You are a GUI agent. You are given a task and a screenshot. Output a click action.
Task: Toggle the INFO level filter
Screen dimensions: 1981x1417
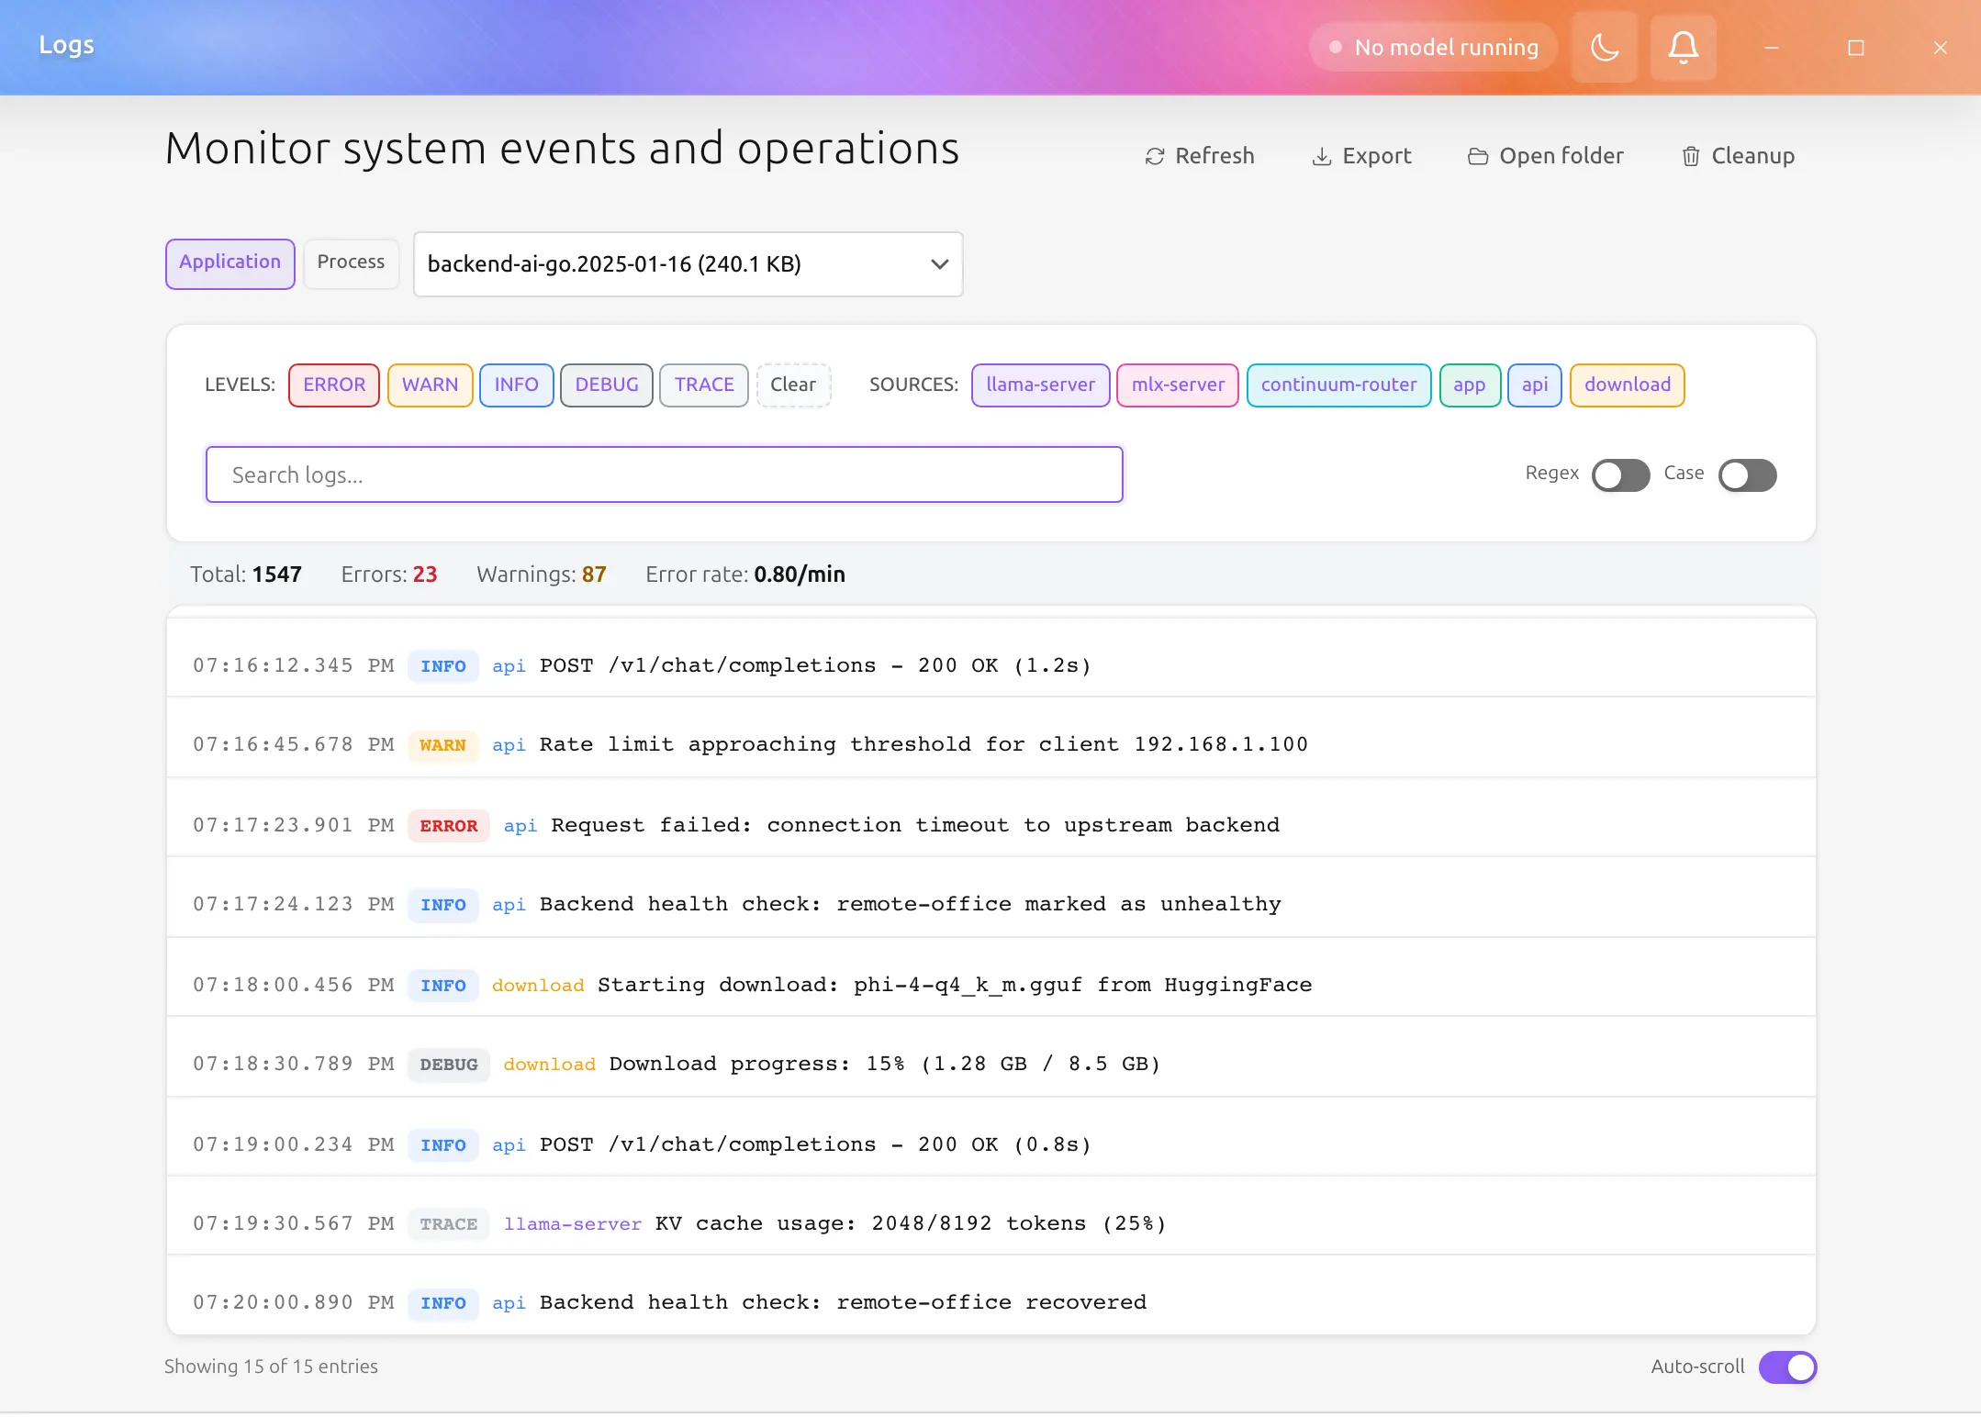tap(517, 385)
